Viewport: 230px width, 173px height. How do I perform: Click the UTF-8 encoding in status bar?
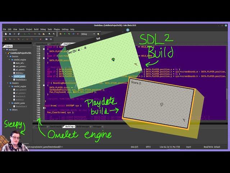coord(148,147)
